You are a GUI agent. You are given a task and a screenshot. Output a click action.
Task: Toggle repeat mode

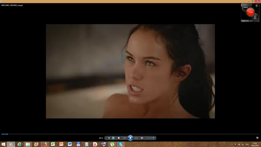113,138
